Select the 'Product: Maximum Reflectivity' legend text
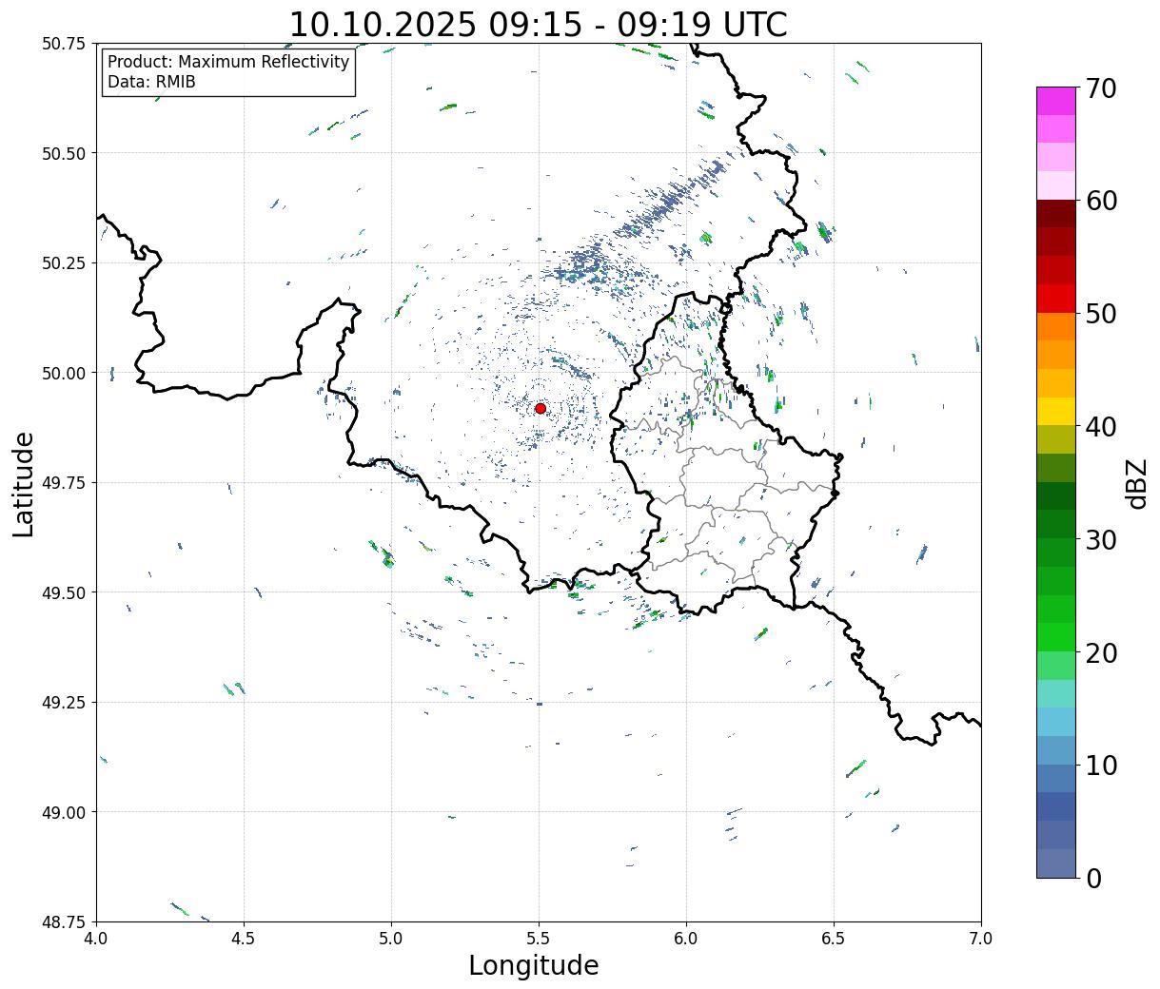Viewport: 1160px width, 989px height. click(x=228, y=62)
